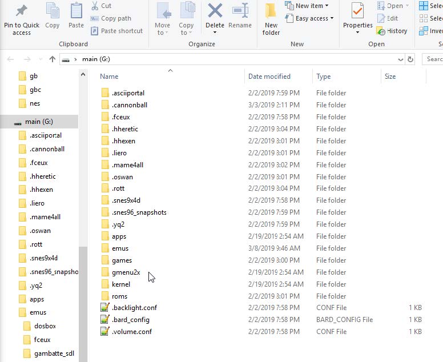Click the Cut scissors icon
Screen dimensions: 443x362
click(95, 6)
